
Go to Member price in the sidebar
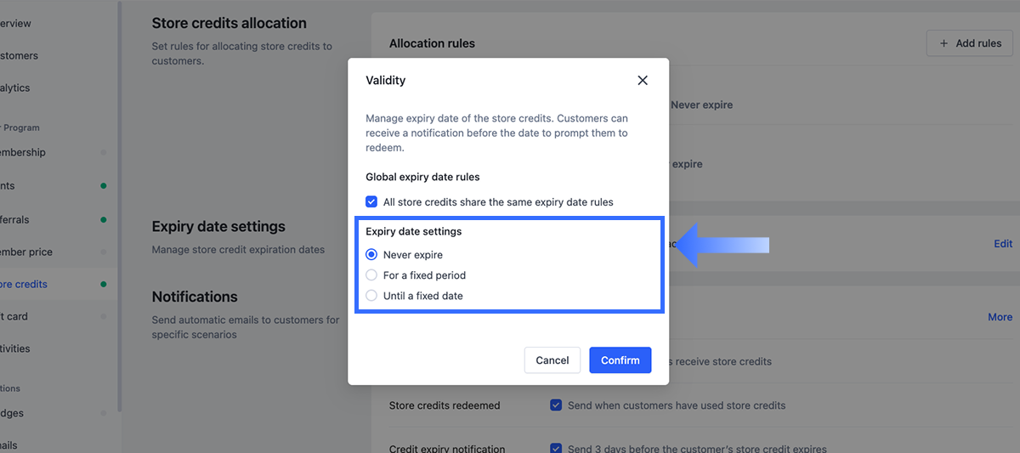[x=26, y=252]
